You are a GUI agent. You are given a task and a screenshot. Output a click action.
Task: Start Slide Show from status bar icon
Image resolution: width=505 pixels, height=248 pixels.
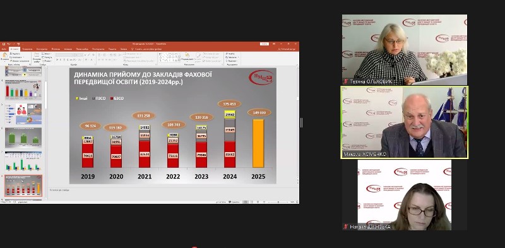pyautogui.click(x=264, y=202)
